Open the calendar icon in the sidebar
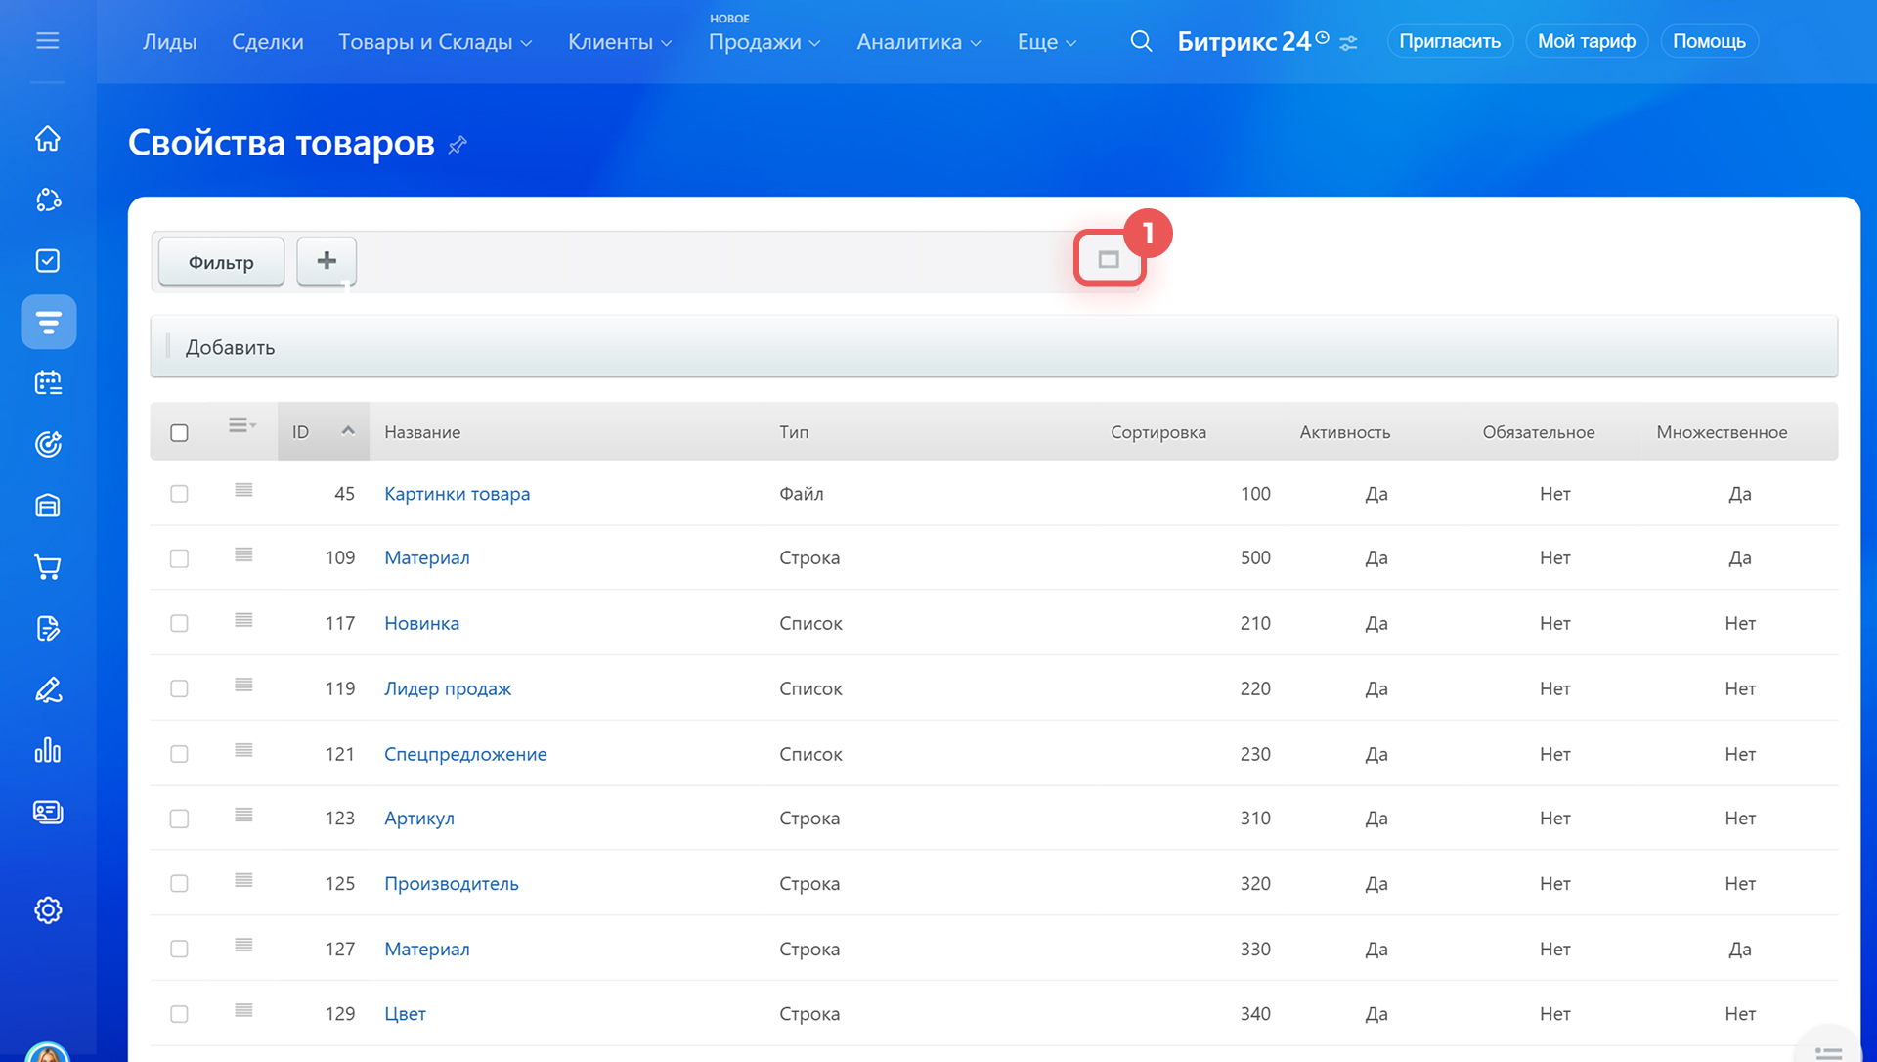Viewport: 1877px width, 1062px height. point(48,383)
